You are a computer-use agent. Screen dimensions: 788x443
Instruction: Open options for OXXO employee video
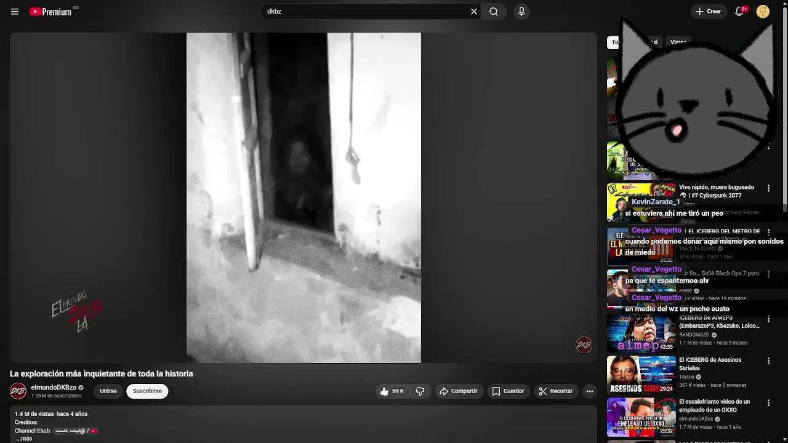coord(768,403)
